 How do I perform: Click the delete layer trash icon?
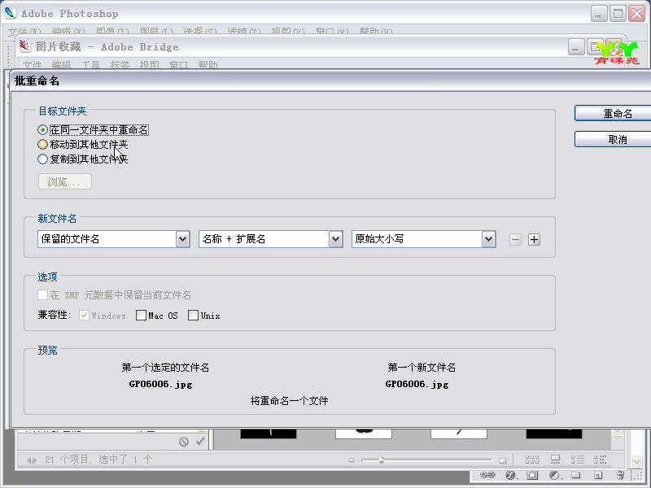click(x=620, y=475)
